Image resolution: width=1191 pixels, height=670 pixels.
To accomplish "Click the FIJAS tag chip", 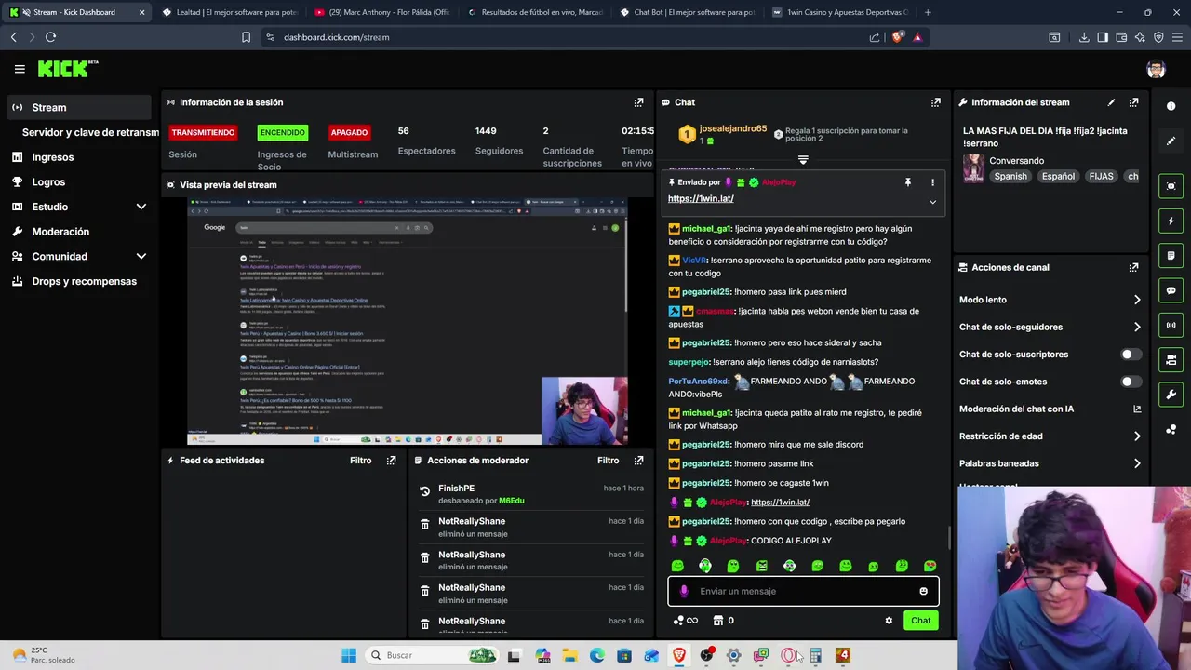I will pyautogui.click(x=1101, y=176).
